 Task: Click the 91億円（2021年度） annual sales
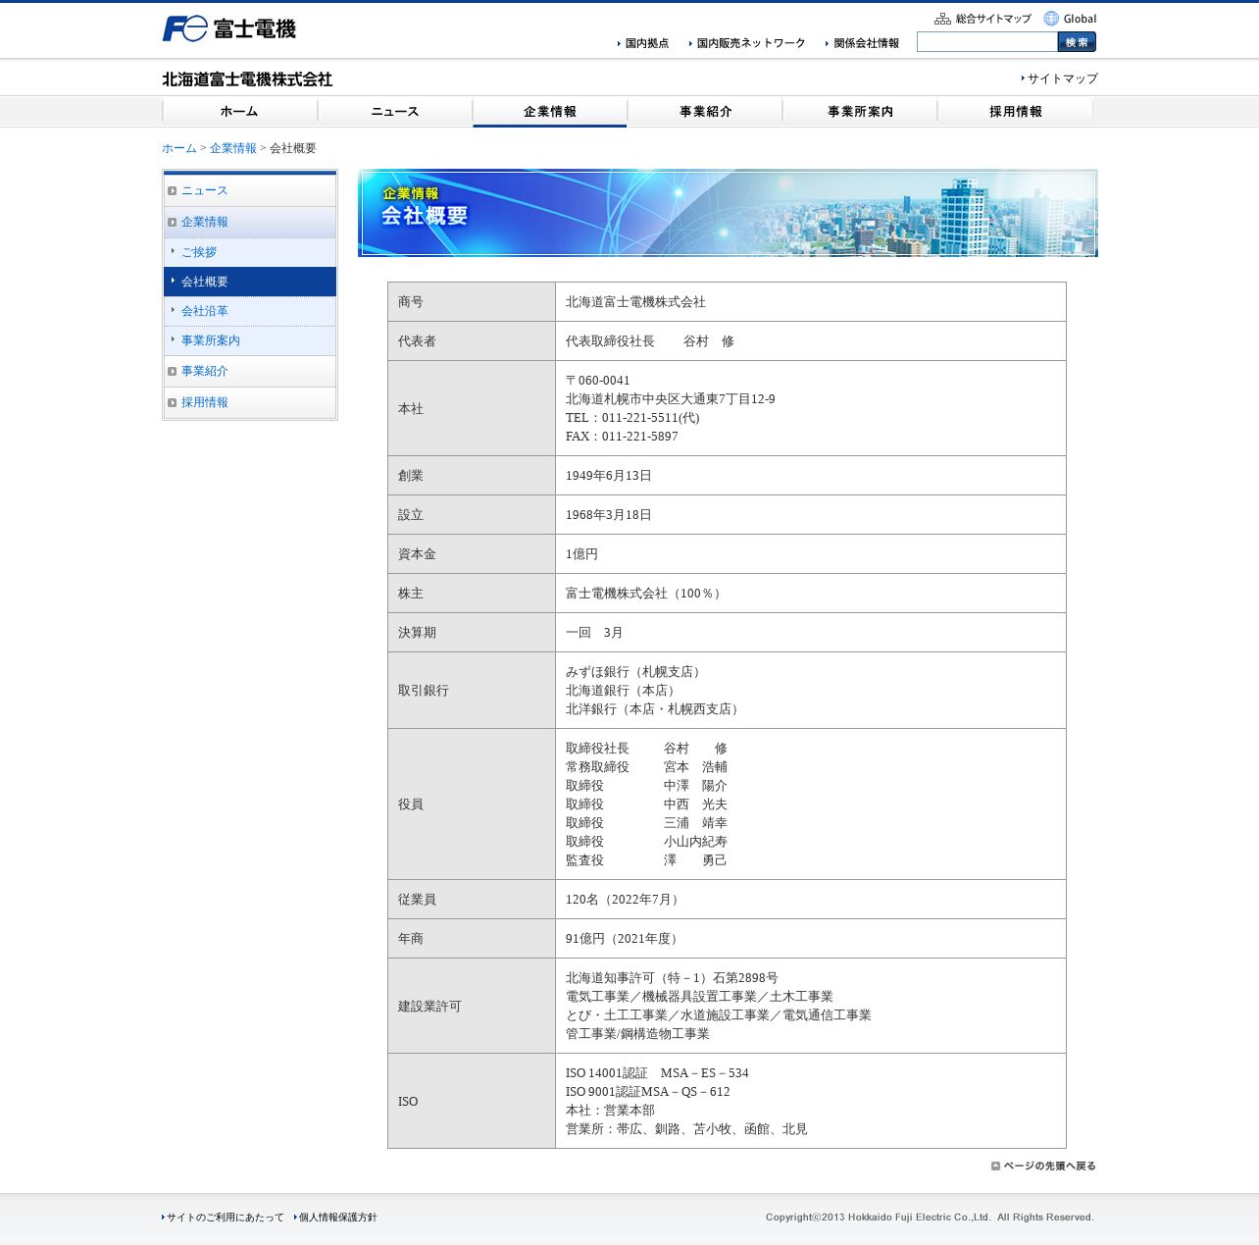point(624,939)
